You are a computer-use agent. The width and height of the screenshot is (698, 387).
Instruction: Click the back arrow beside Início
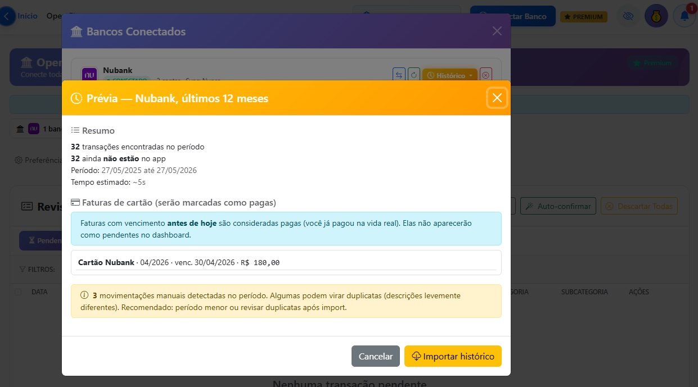[x=7, y=16]
